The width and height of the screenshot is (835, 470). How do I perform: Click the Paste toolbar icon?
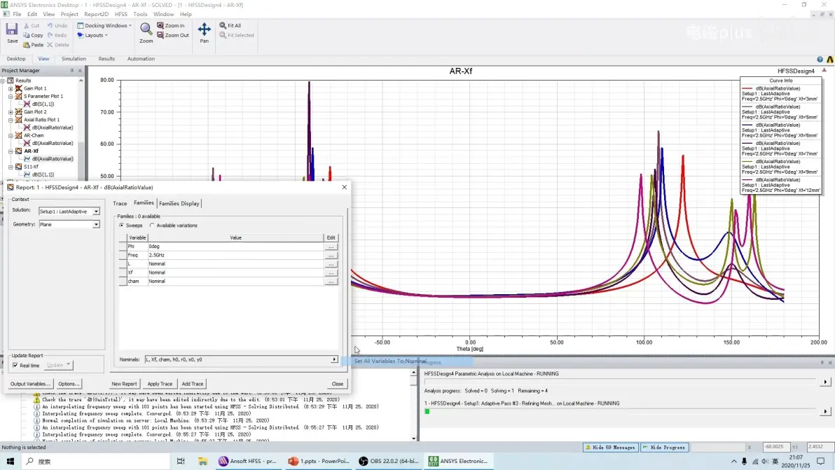click(33, 45)
